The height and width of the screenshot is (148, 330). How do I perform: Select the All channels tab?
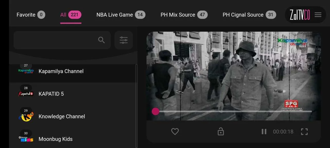click(71, 15)
